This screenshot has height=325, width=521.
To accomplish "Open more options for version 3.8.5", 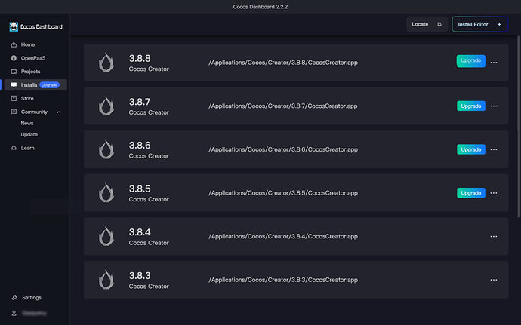I will 494,193.
